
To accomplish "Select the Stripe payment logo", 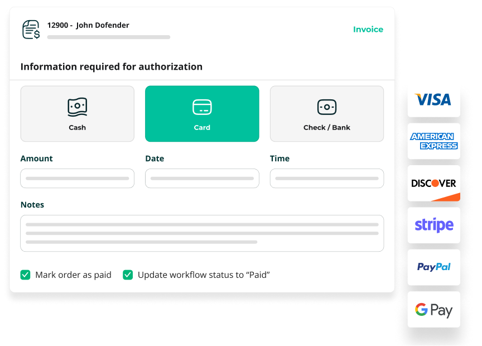I will [433, 225].
